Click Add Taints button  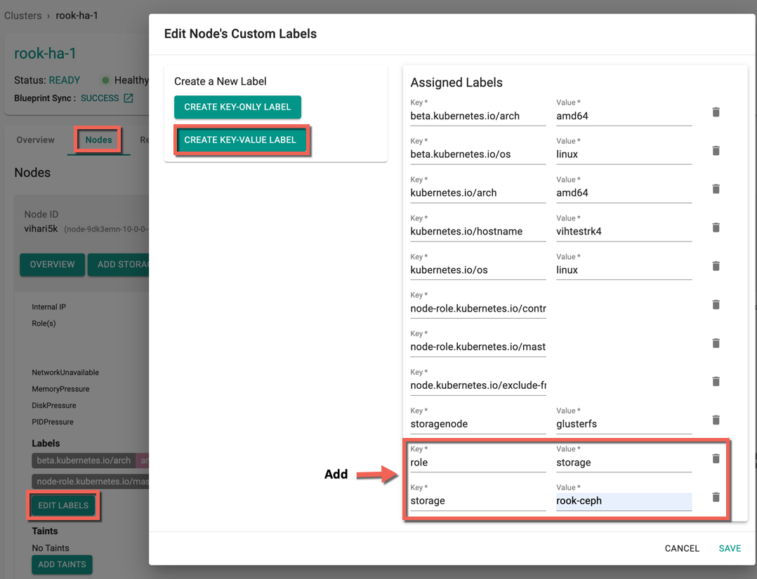(x=62, y=564)
